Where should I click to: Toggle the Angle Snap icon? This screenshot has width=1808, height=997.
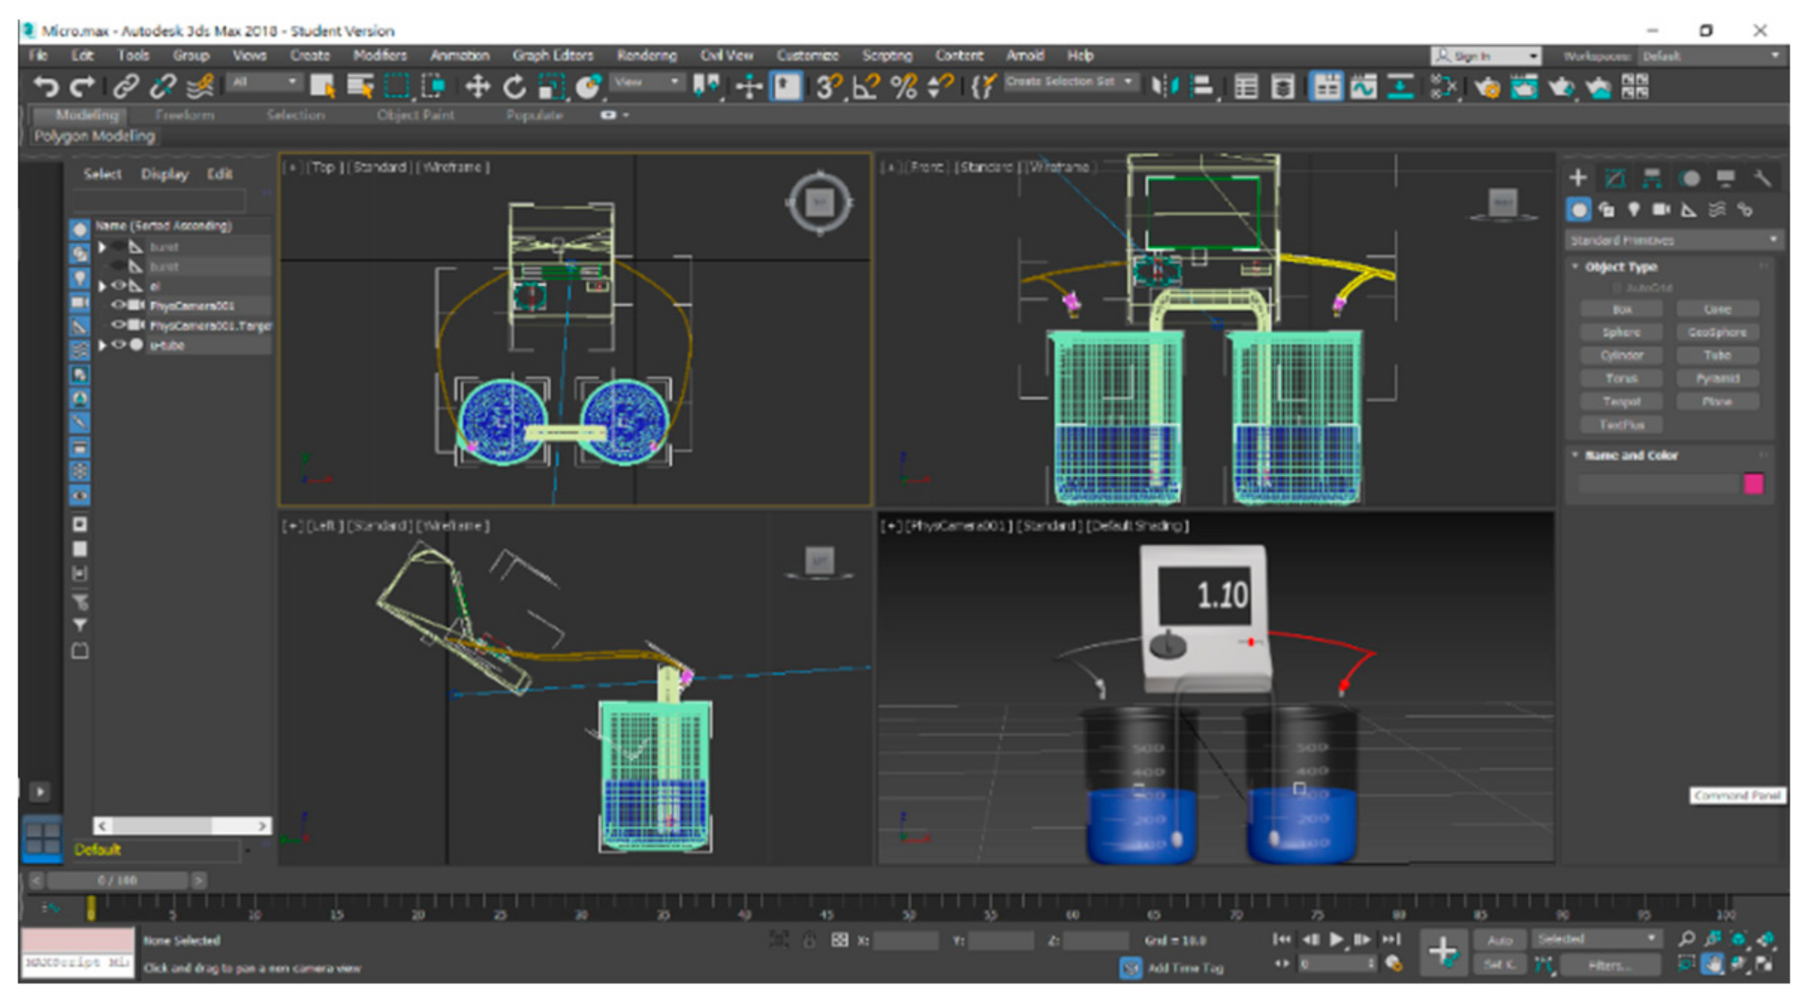tap(865, 87)
